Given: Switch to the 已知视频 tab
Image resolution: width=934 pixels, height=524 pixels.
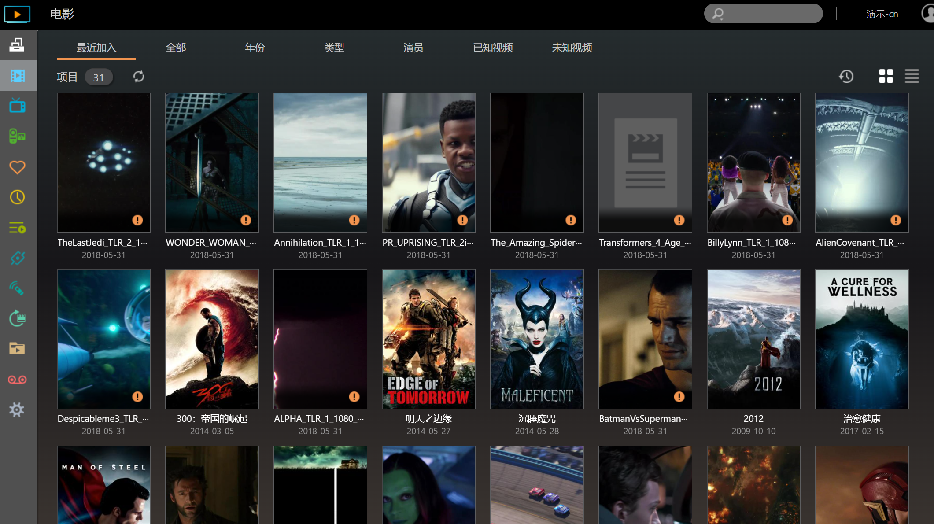Looking at the screenshot, I should (493, 48).
